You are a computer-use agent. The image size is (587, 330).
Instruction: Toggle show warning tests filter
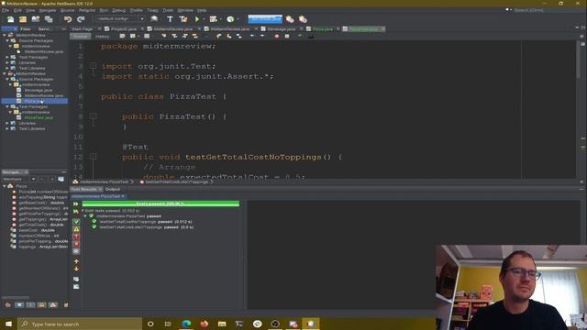point(76,229)
